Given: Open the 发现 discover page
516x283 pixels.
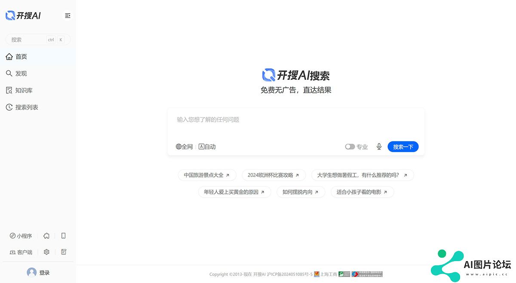Looking at the screenshot, I should point(21,73).
